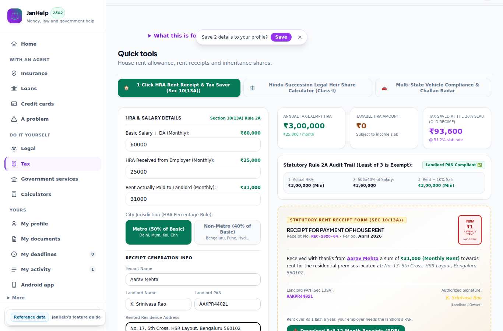The width and height of the screenshot is (503, 331).
Task: Click the My profile person icon
Action: click(x=14, y=224)
